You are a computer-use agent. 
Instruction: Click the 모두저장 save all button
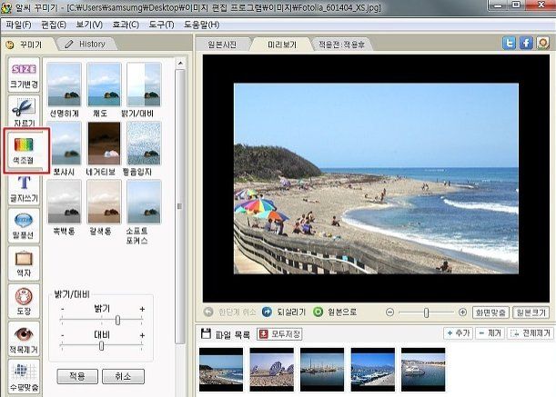[279, 334]
